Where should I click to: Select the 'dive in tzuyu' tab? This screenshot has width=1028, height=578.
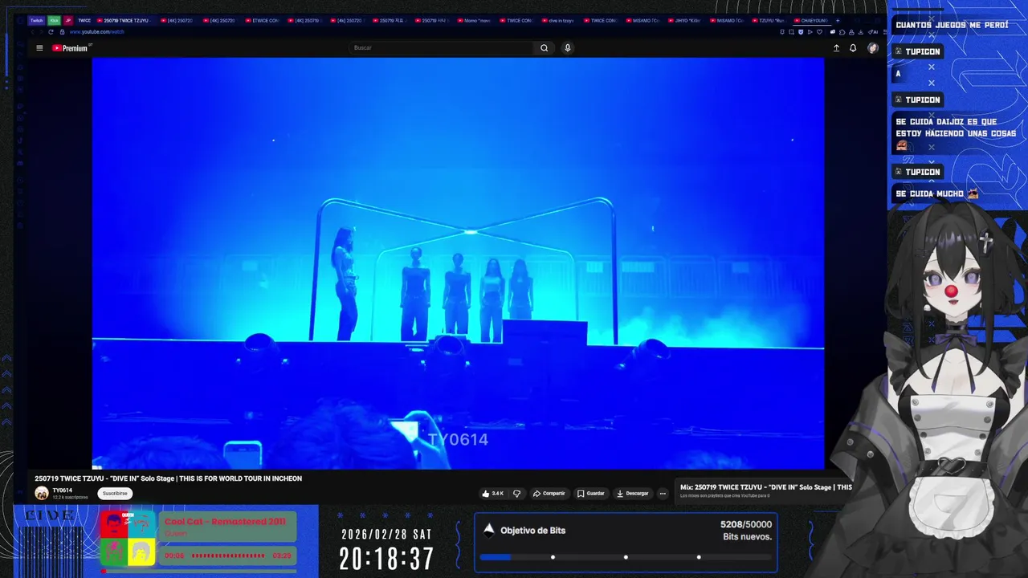[x=558, y=20]
